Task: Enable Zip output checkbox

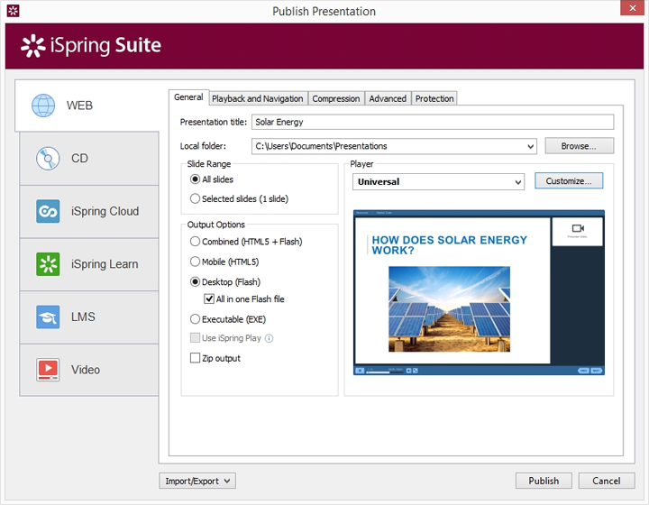Action: (x=195, y=358)
